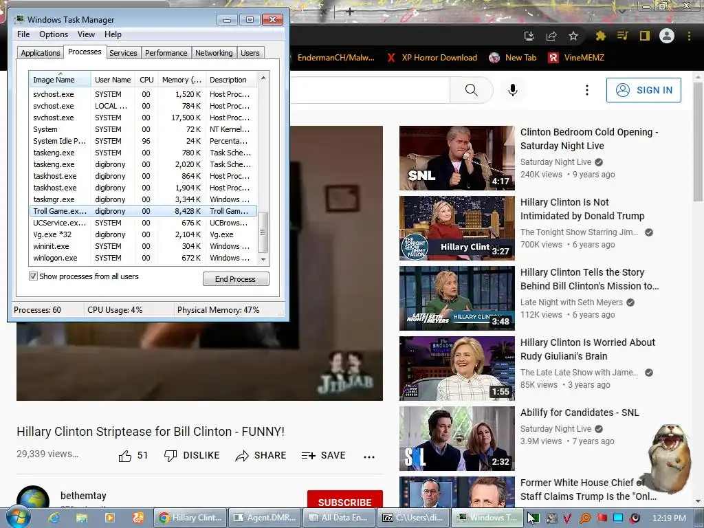Open the VineMEMZ bookmark
The image size is (704, 528).
pos(577,58)
